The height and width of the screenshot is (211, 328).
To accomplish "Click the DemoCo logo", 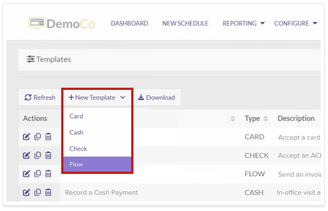I will click(61, 23).
